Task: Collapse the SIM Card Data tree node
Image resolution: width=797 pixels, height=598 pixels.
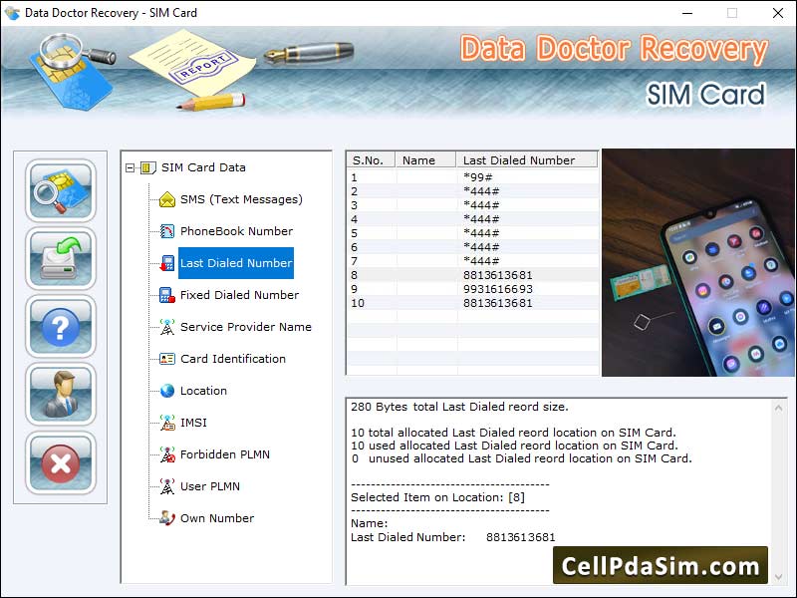Action: tap(131, 167)
